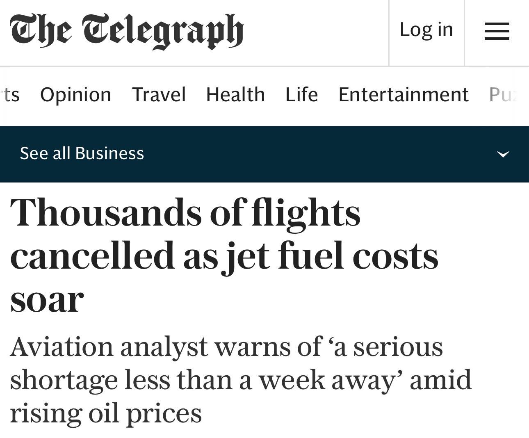Click The Telegraph logo
This screenshot has width=529, height=438.
127,31
